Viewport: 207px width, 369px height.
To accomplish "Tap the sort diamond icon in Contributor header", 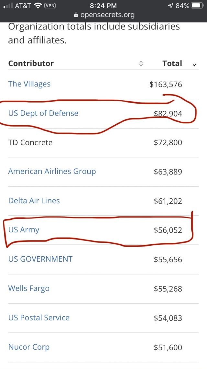I will coord(141,63).
